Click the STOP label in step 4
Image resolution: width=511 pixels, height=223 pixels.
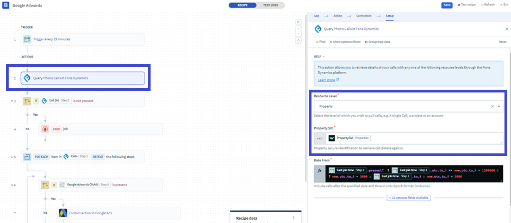coord(56,129)
